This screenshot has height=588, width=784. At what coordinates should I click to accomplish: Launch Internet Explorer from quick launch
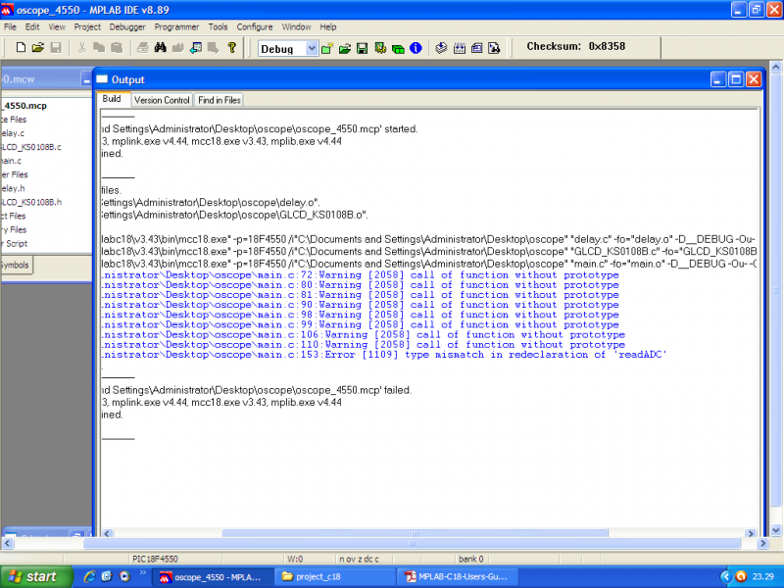point(89,576)
